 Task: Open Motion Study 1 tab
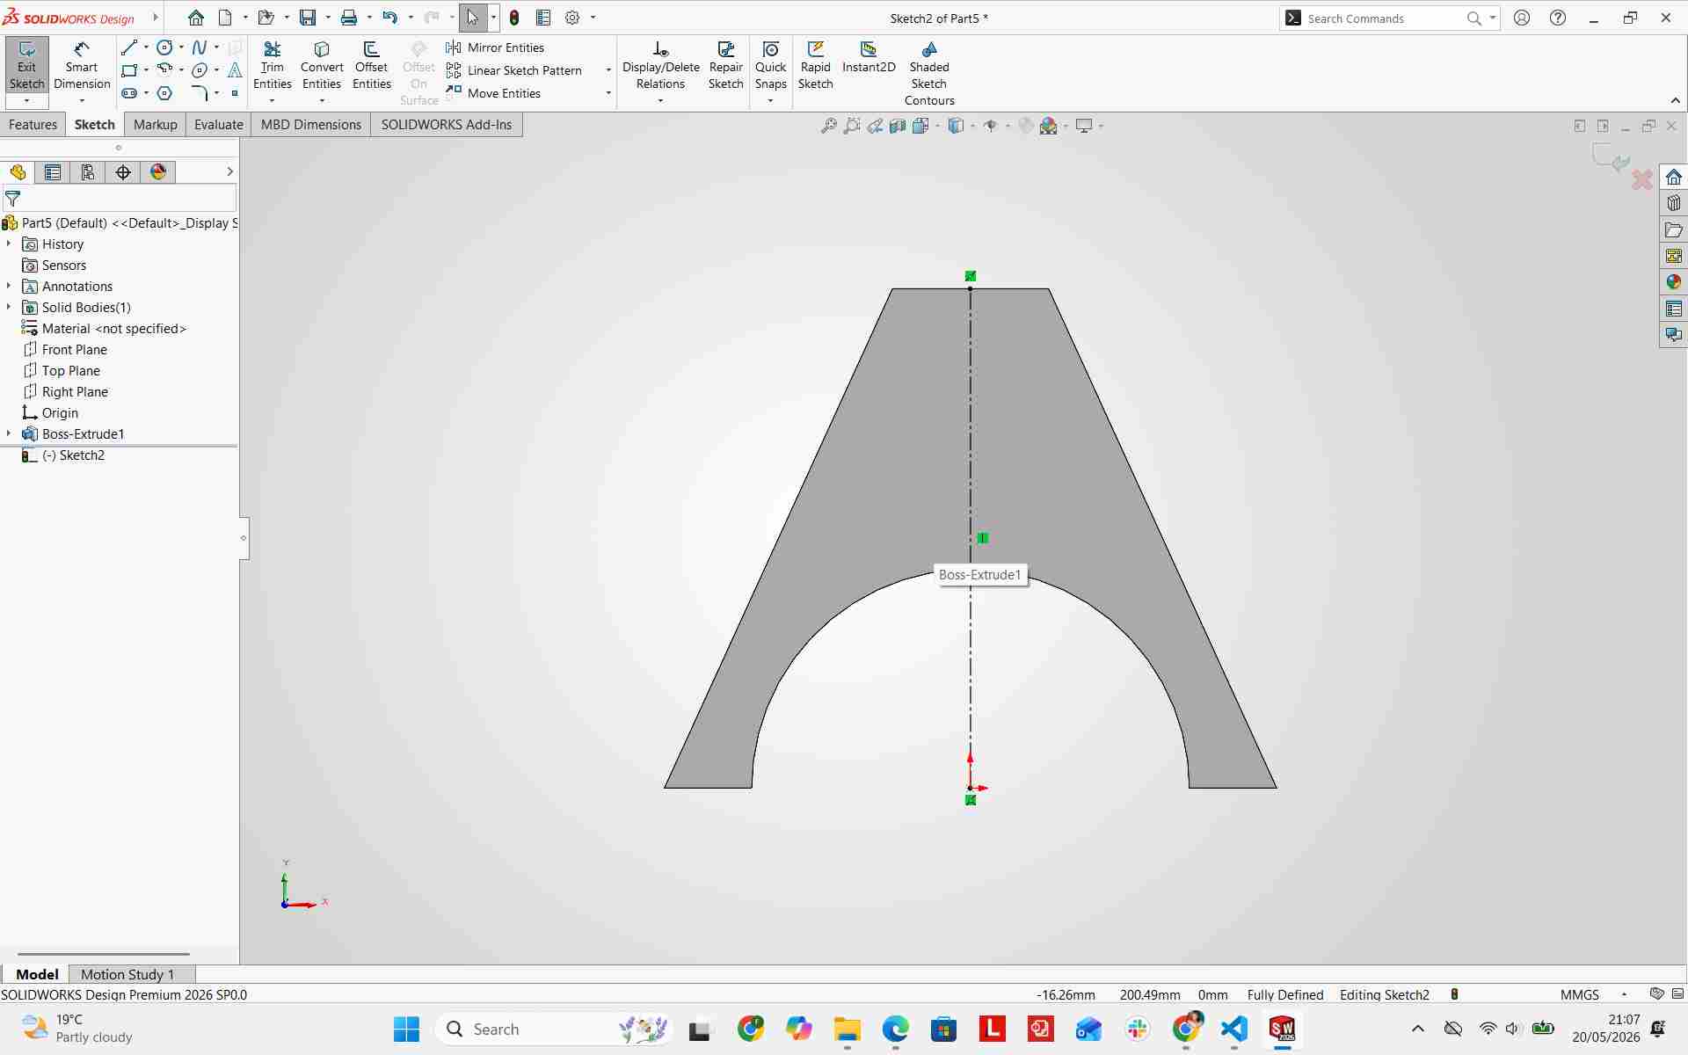(x=127, y=974)
